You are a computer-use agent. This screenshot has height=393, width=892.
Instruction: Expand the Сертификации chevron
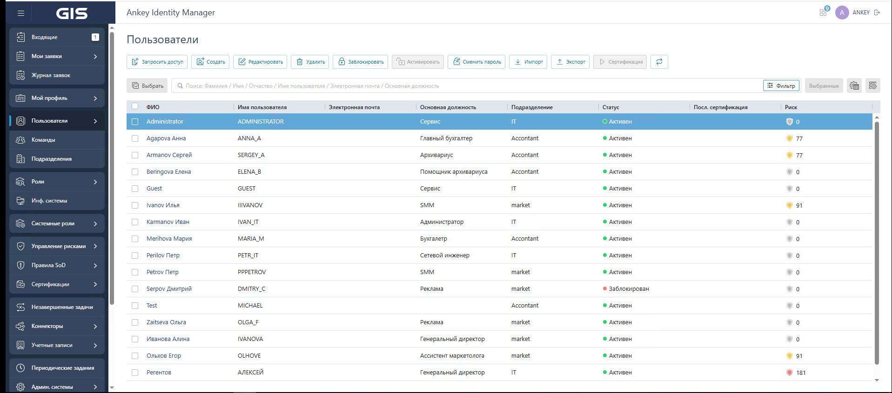[x=95, y=284]
